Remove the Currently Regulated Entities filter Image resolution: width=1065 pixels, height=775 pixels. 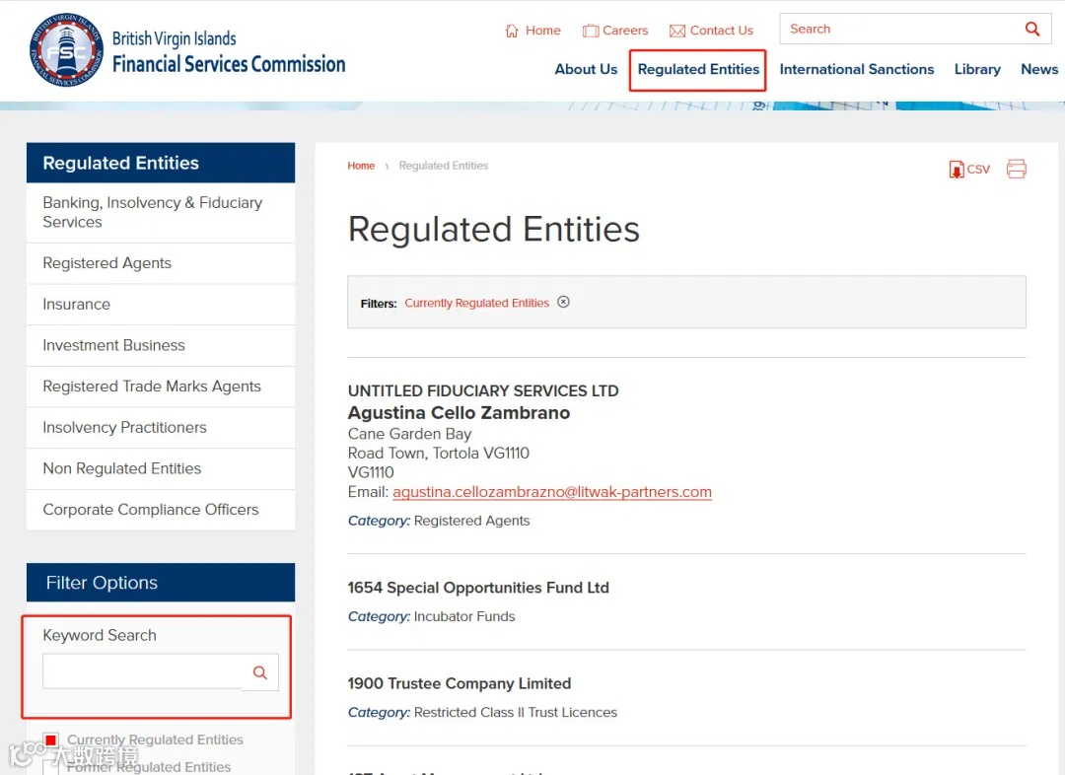tap(563, 303)
